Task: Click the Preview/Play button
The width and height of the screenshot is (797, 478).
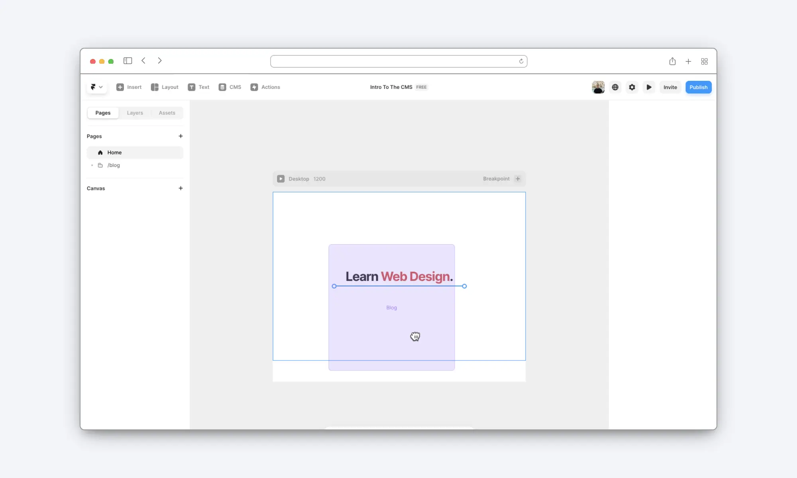Action: click(x=649, y=87)
